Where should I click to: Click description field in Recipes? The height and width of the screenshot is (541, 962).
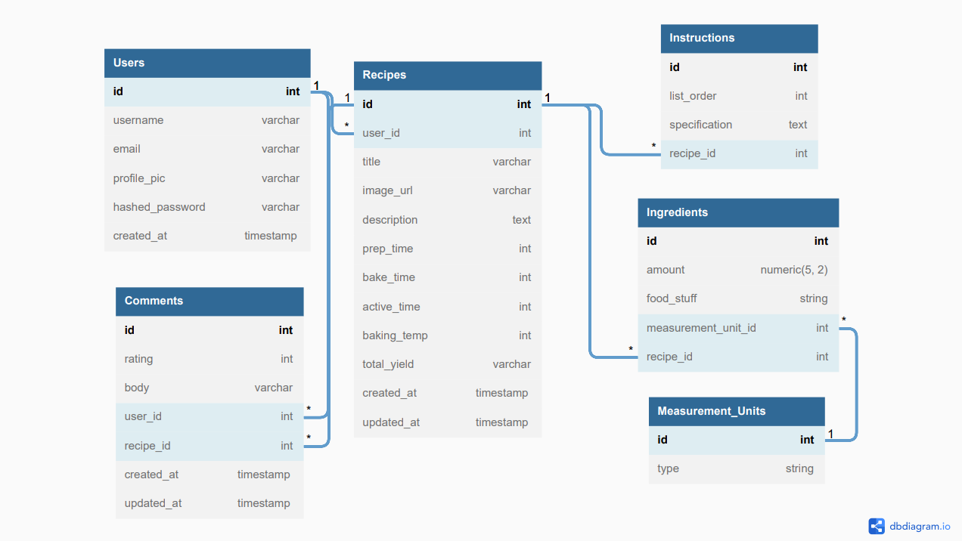pos(448,220)
